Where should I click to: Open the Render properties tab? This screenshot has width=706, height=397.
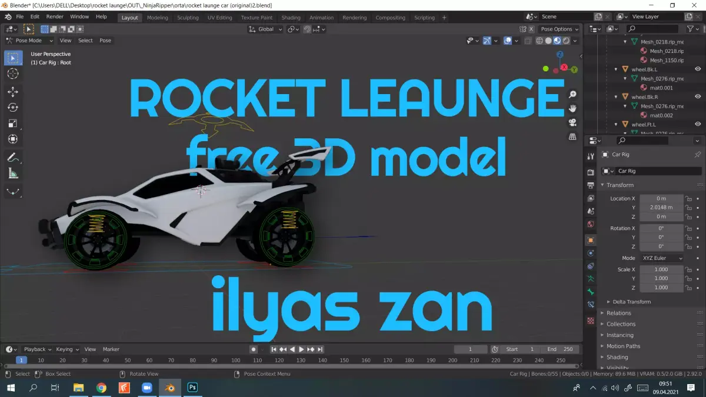pyautogui.click(x=591, y=172)
